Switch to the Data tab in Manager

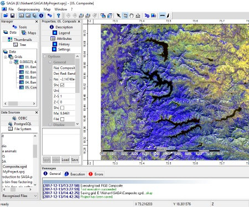(10, 33)
